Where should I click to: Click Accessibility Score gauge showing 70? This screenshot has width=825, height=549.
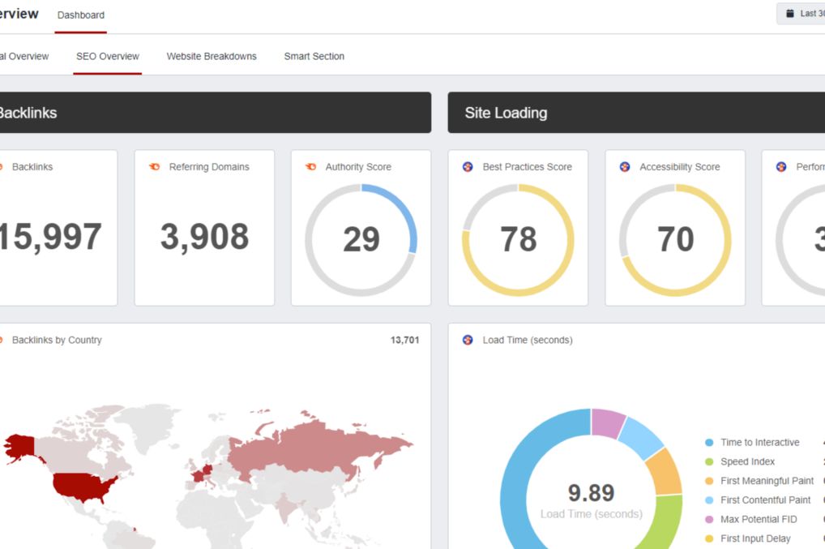pos(675,239)
